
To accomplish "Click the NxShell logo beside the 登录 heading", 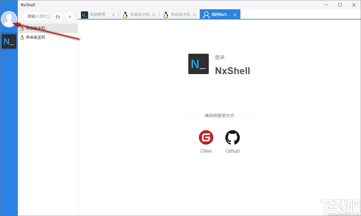I will point(198,64).
